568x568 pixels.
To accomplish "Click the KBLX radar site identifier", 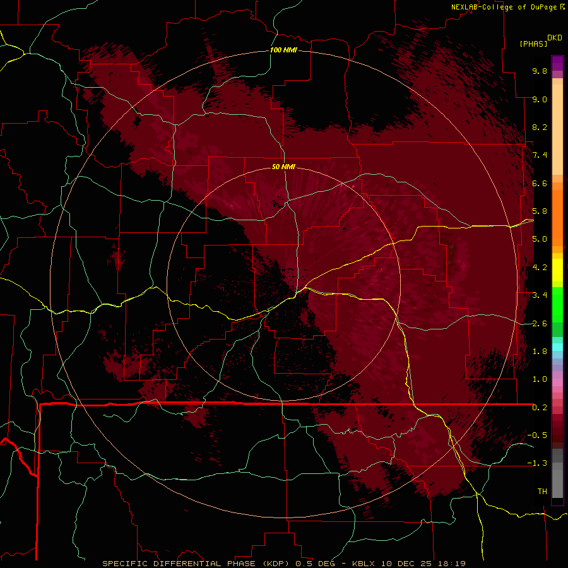I will [365, 564].
